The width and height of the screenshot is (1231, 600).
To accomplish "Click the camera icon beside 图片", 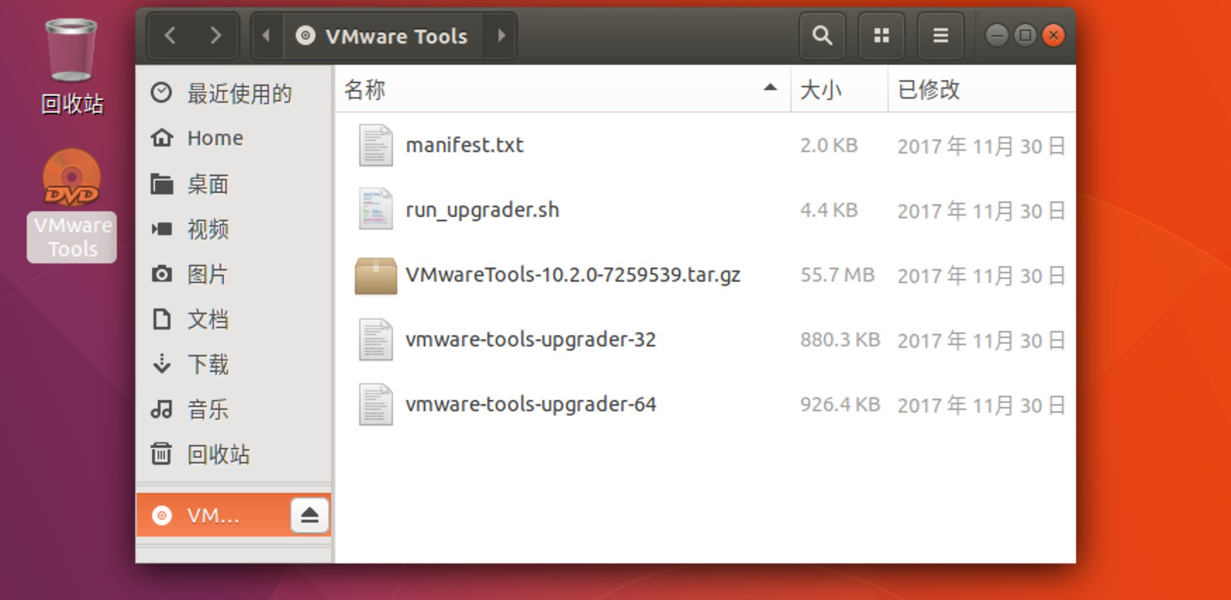I will [162, 274].
